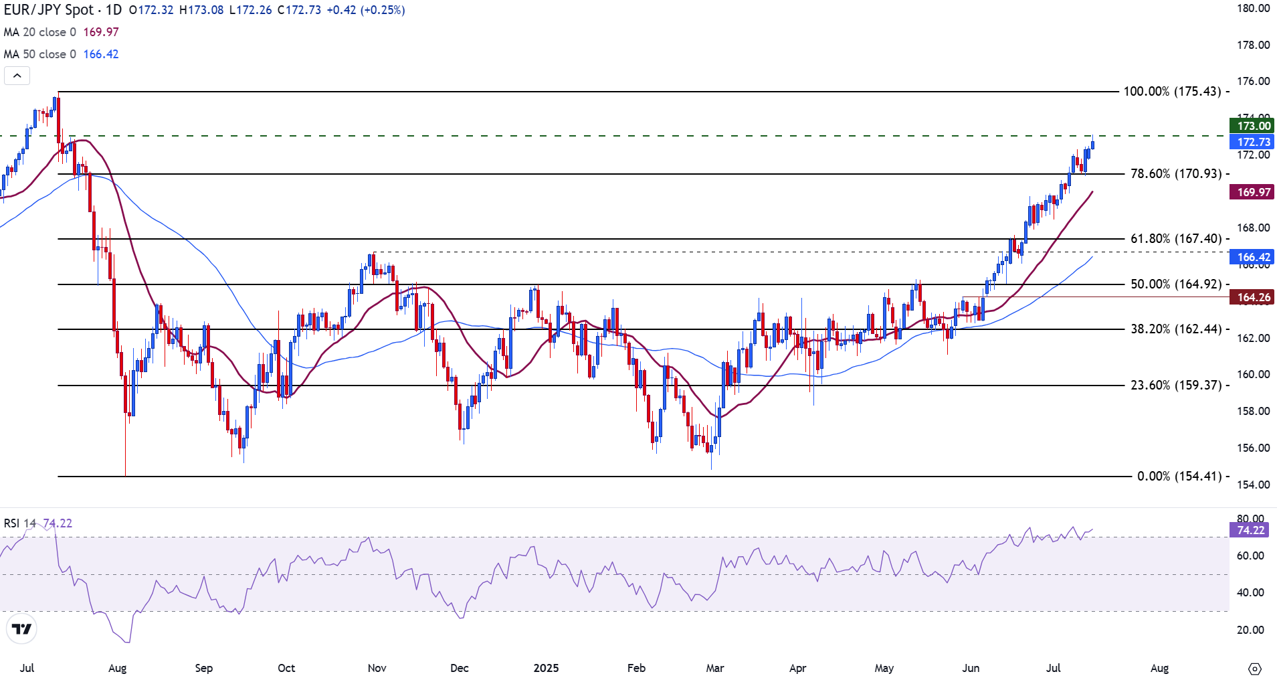Screen dimensions: 1277x678
Task: Click the dark red 164.26 price label
Action: 1252,297
